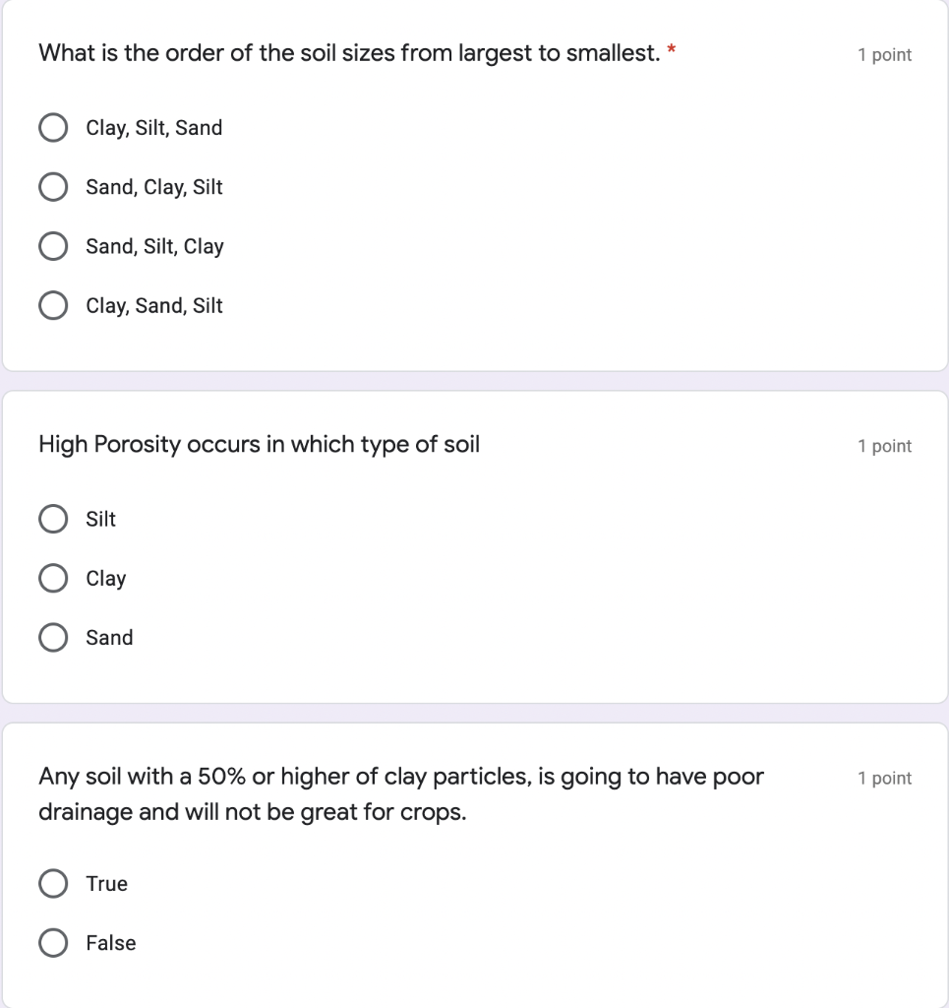Click the 50% clay particles statement text
949x1008 pixels.
[x=400, y=778]
